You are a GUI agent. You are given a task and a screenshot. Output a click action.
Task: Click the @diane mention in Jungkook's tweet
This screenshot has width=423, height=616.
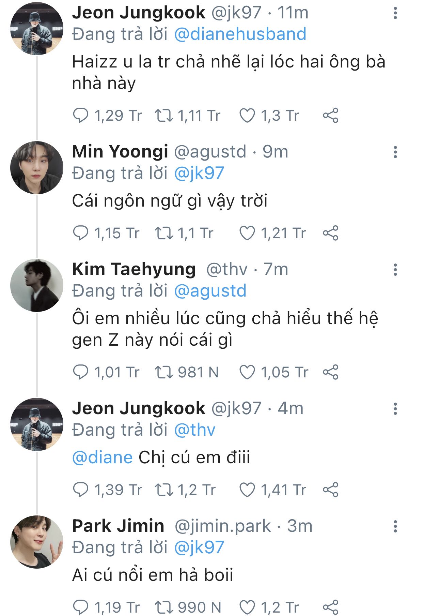pyautogui.click(x=102, y=457)
